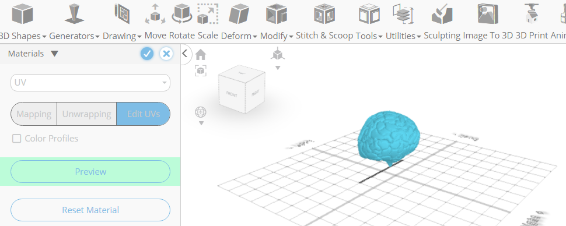Screen dimensions: 566x226
Task: Expand the Utilities menu
Action: [x=419, y=37]
